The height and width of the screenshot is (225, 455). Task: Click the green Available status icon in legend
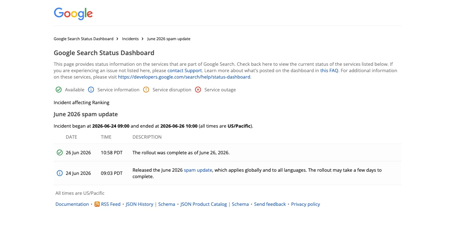59,90
